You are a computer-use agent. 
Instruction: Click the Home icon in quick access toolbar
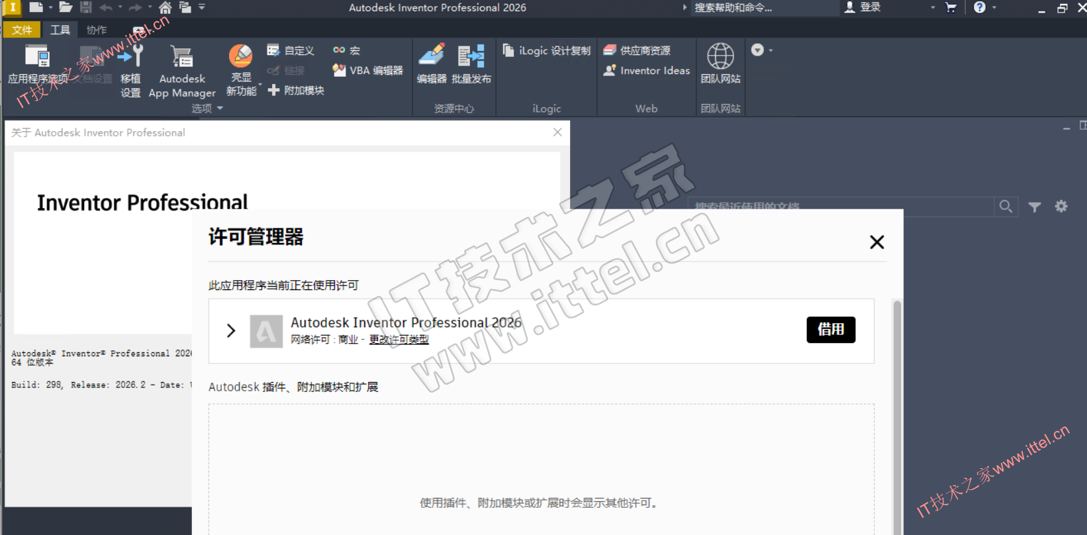click(165, 7)
